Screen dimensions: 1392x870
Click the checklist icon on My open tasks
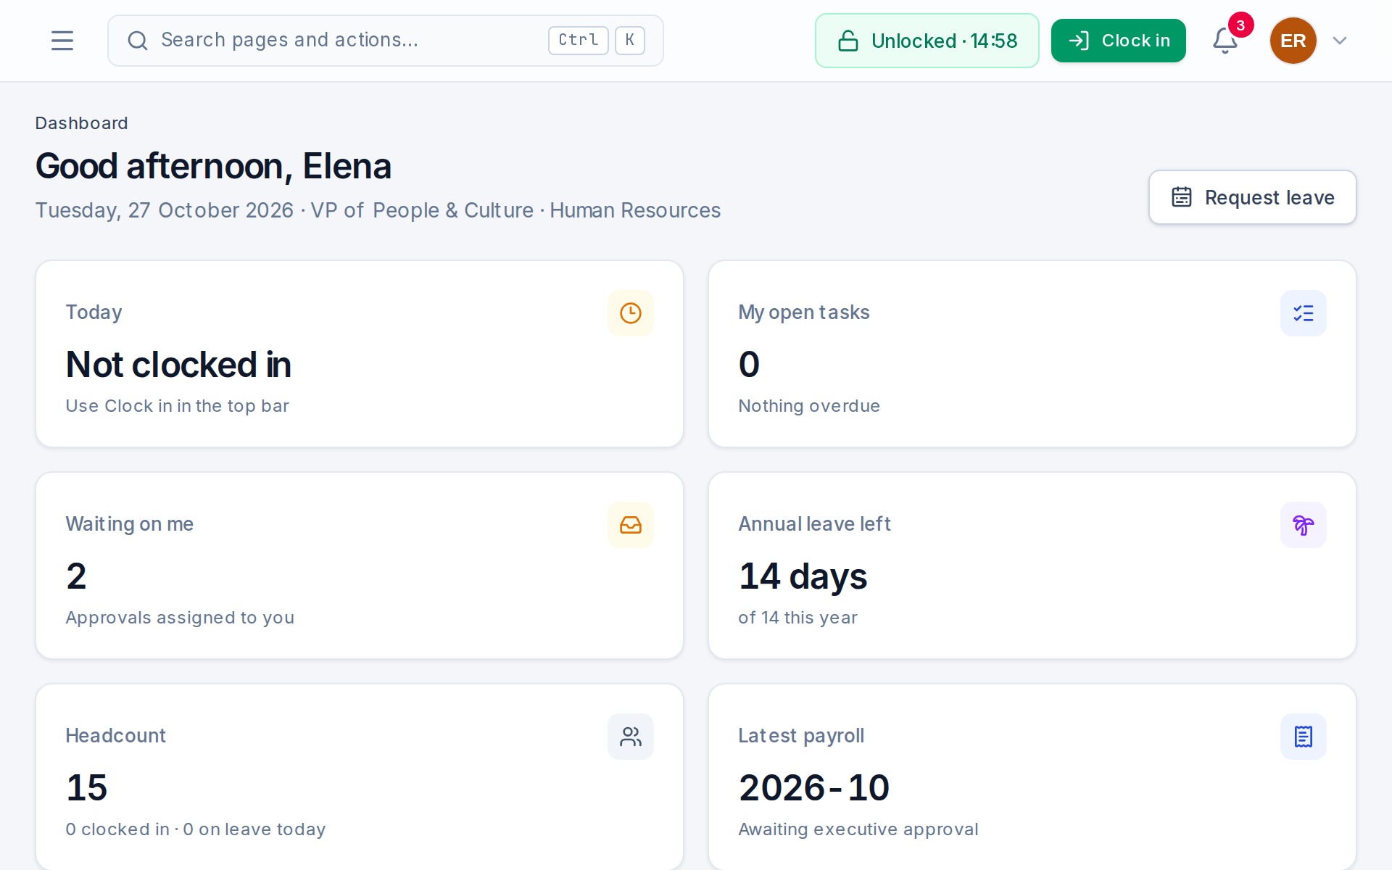pyautogui.click(x=1304, y=313)
